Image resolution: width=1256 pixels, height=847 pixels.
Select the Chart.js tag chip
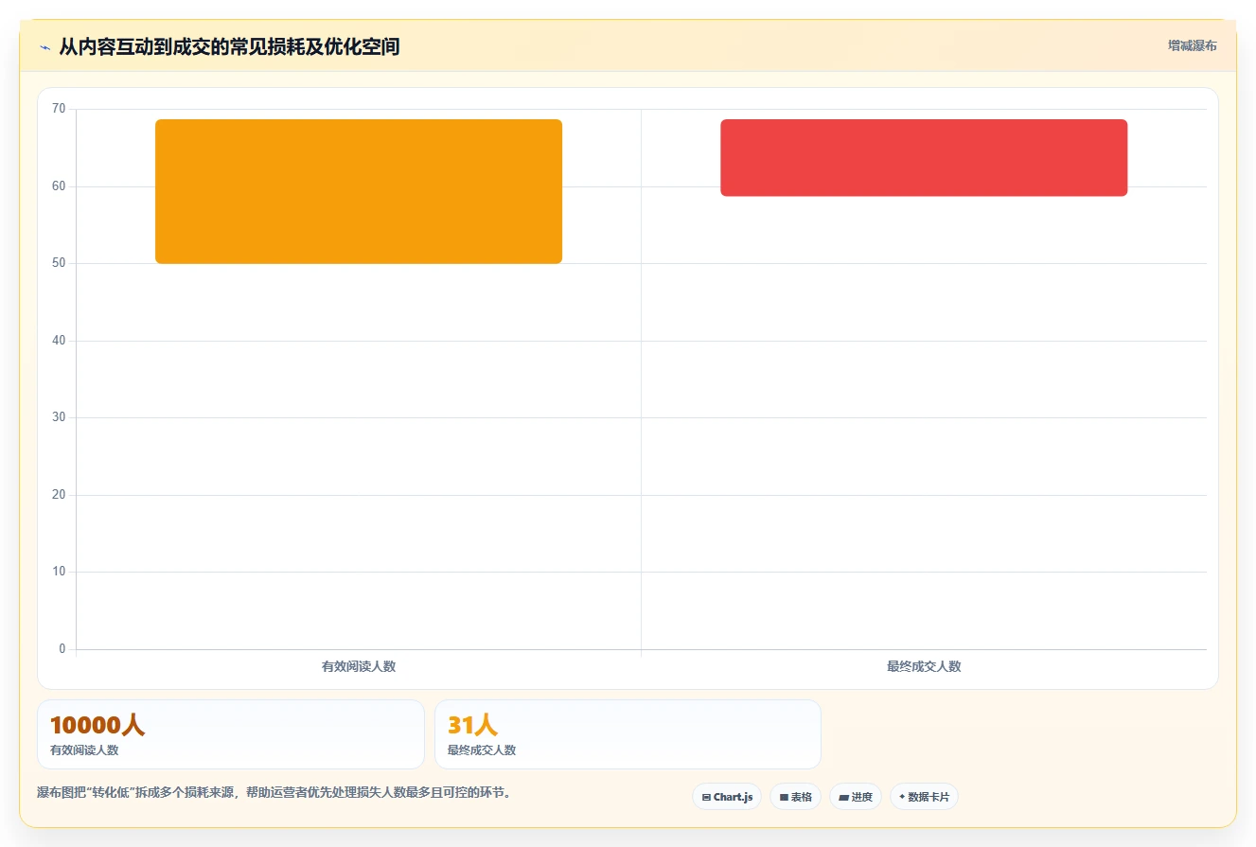click(x=727, y=797)
